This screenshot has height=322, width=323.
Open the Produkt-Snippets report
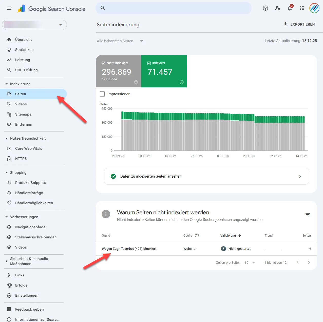point(33,183)
